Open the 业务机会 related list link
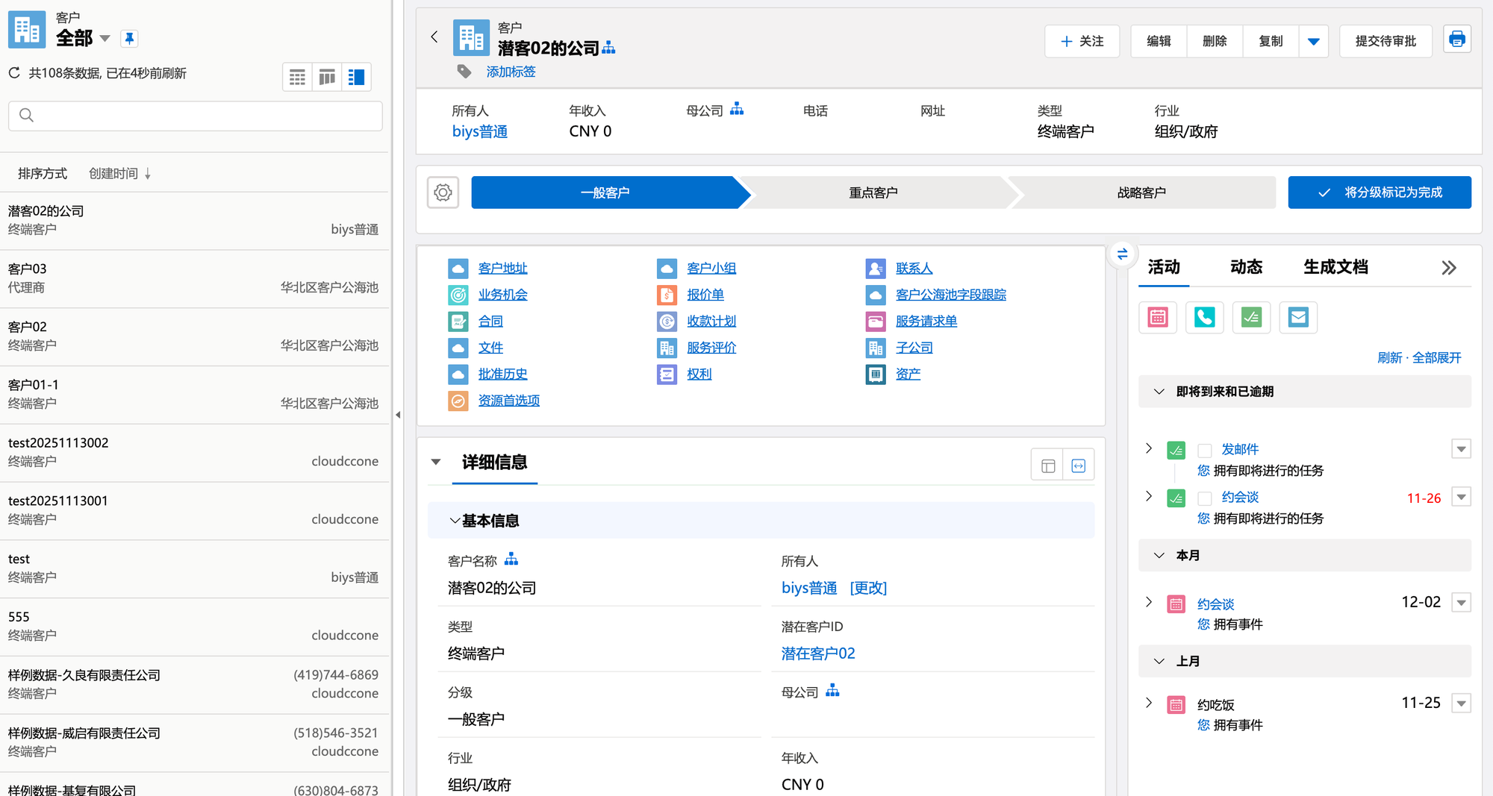Viewport: 1493px width, 796px height. pos(502,295)
